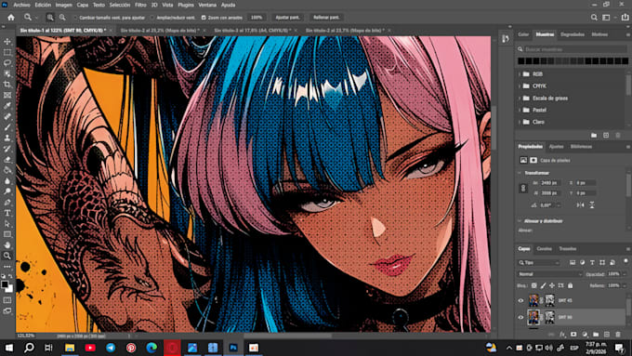This screenshot has width=632, height=356.
Task: Select the Spot Healing Brush tool
Action: pos(7,116)
